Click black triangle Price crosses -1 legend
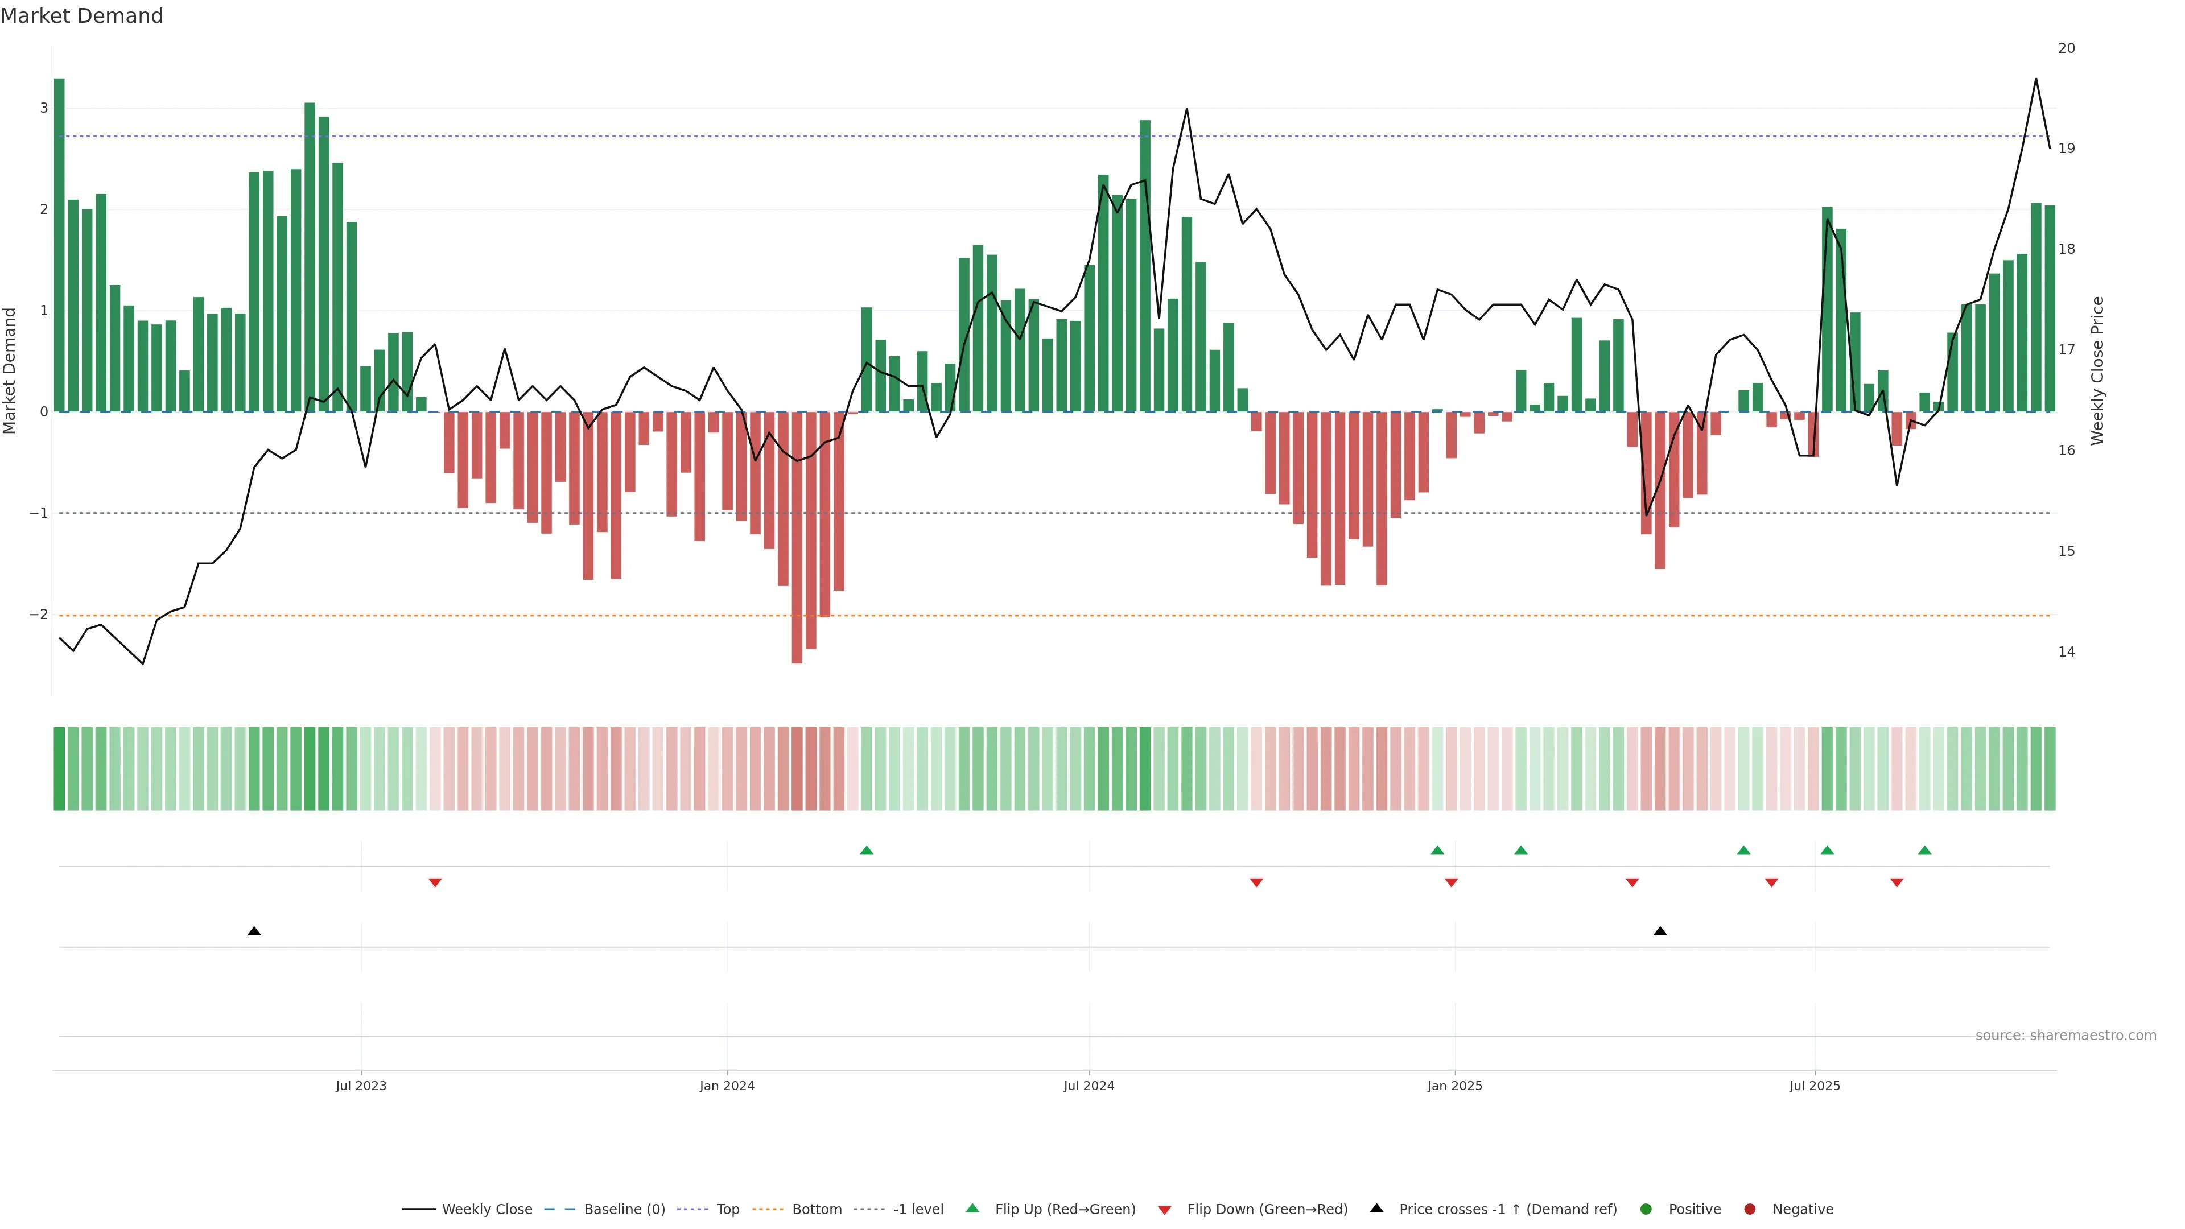 click(x=1376, y=1209)
